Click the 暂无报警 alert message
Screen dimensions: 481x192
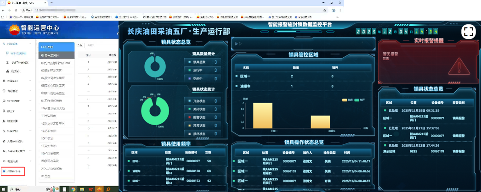[x=390, y=54]
